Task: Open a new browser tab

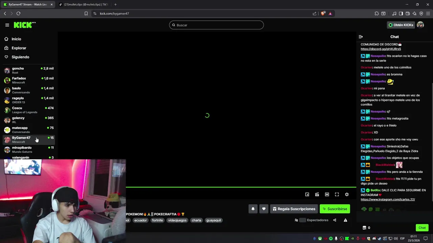Action: click(x=115, y=4)
